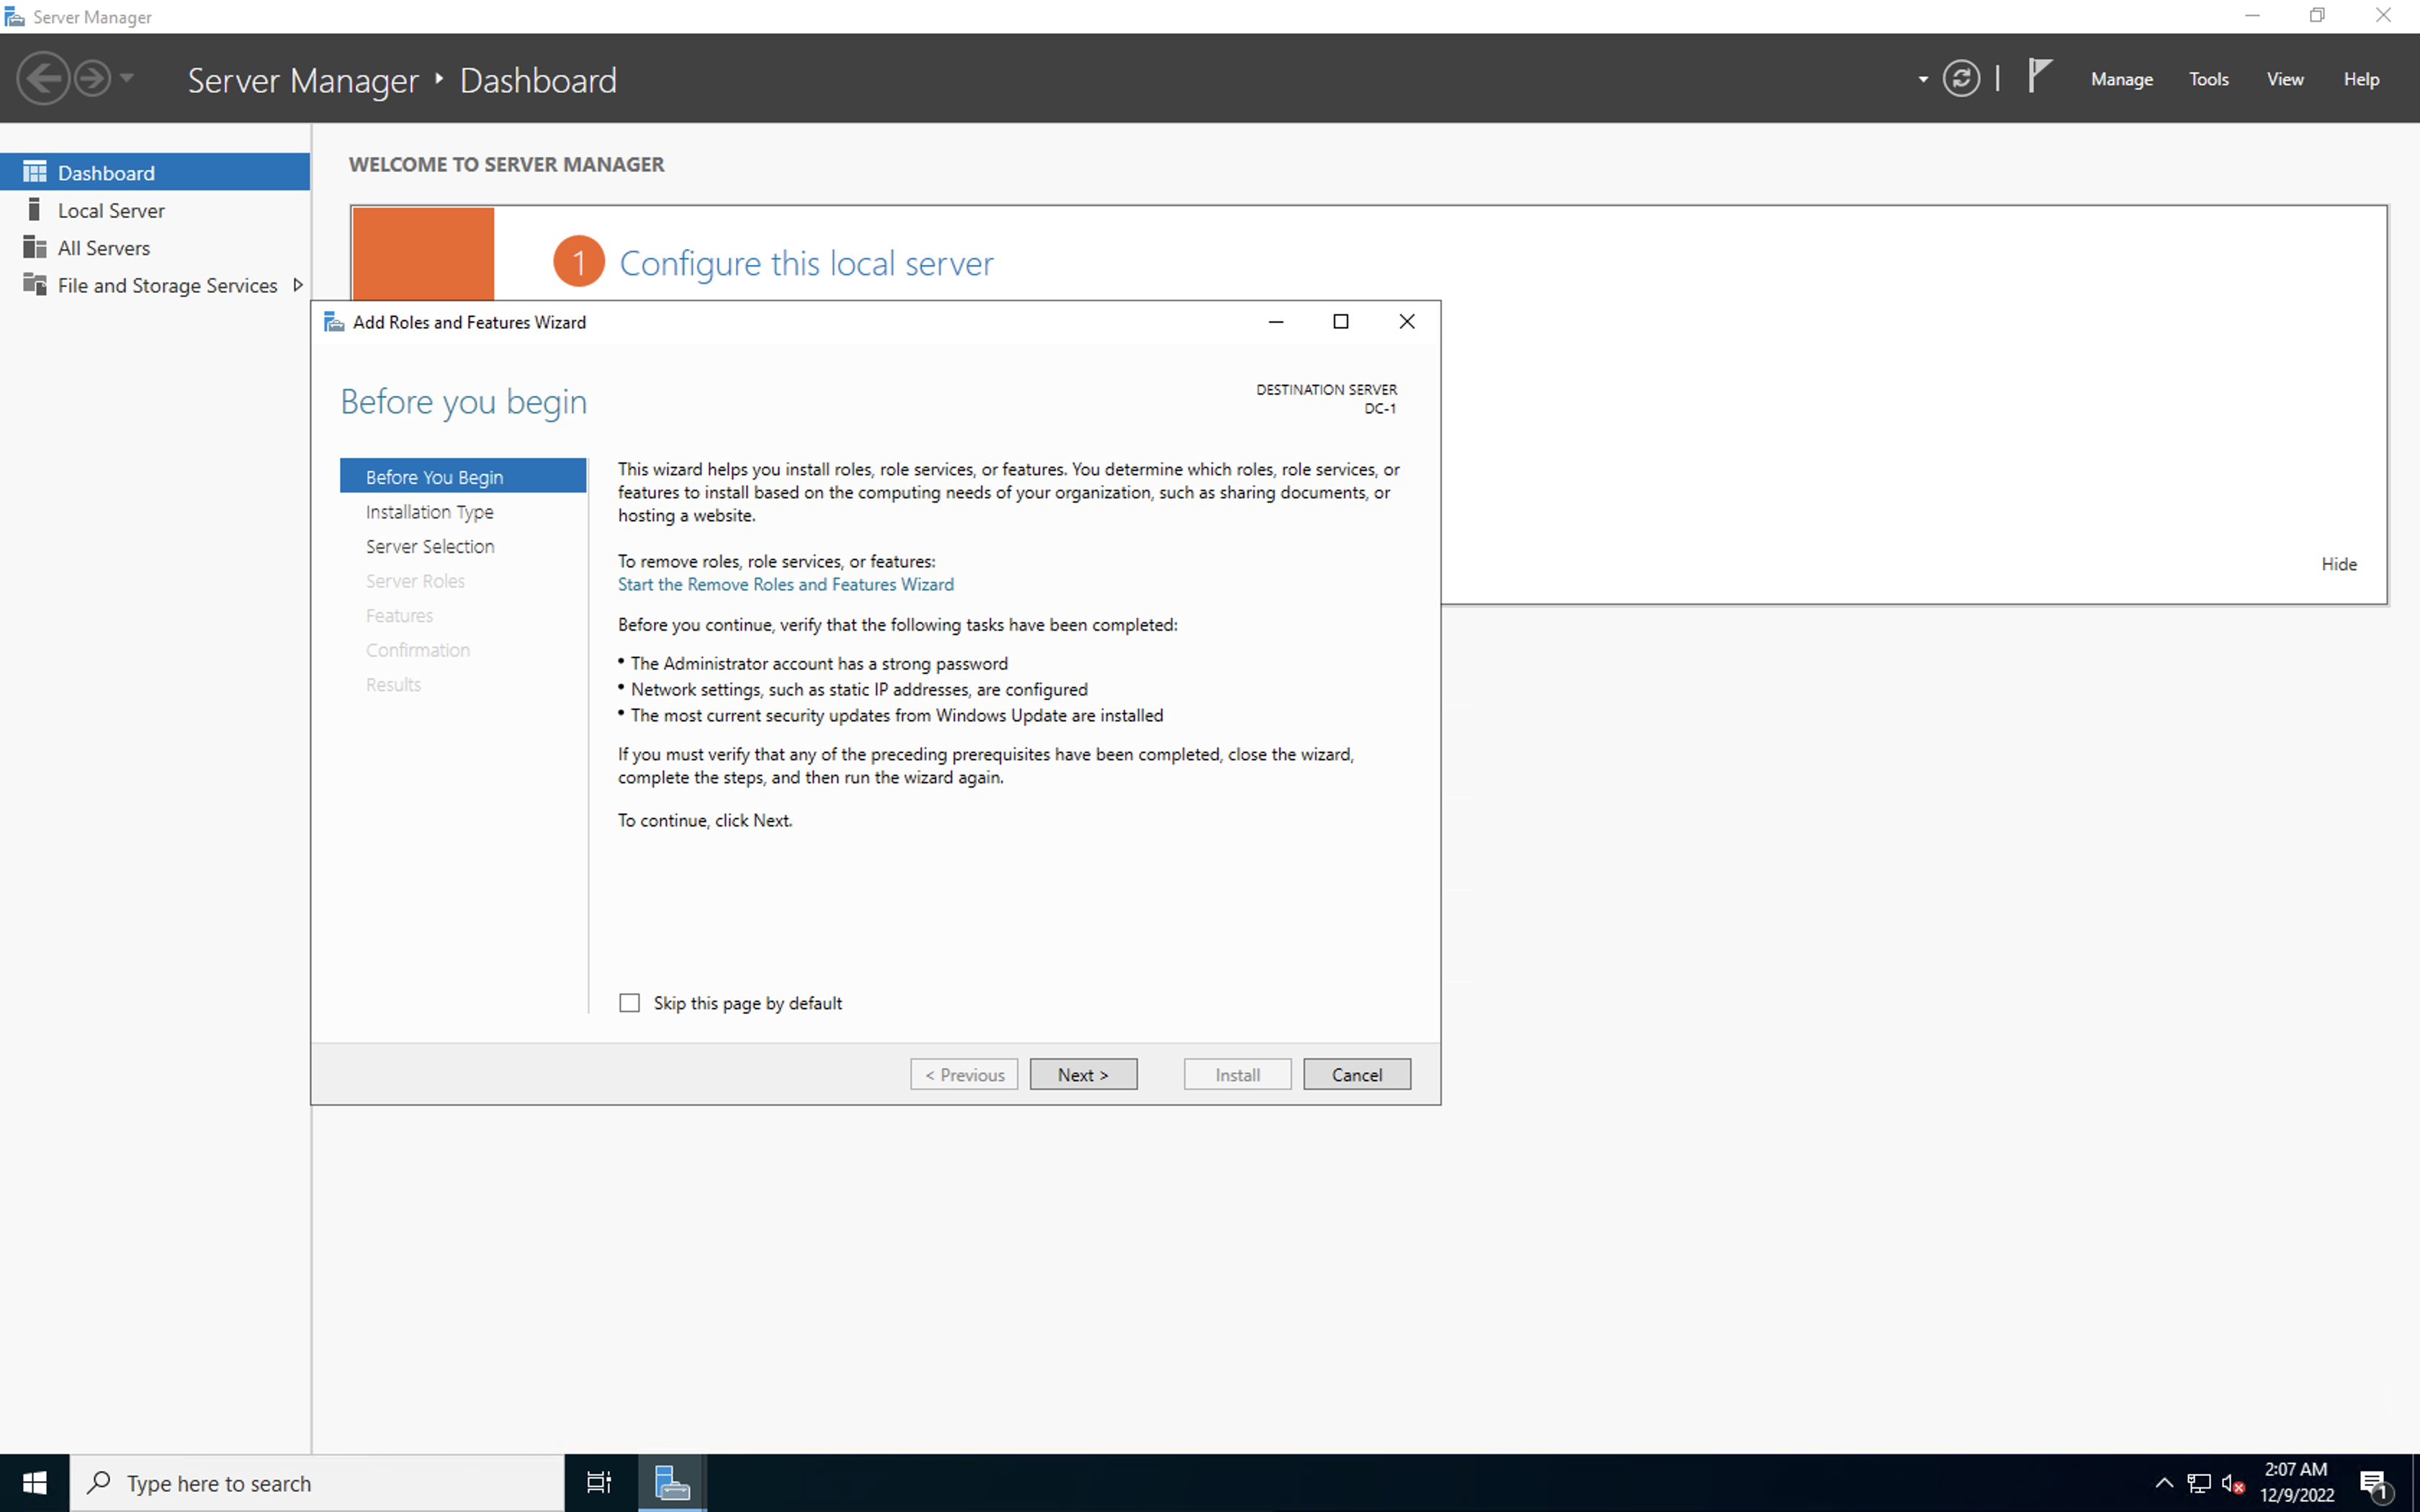Click the taskbar search box

point(317,1483)
